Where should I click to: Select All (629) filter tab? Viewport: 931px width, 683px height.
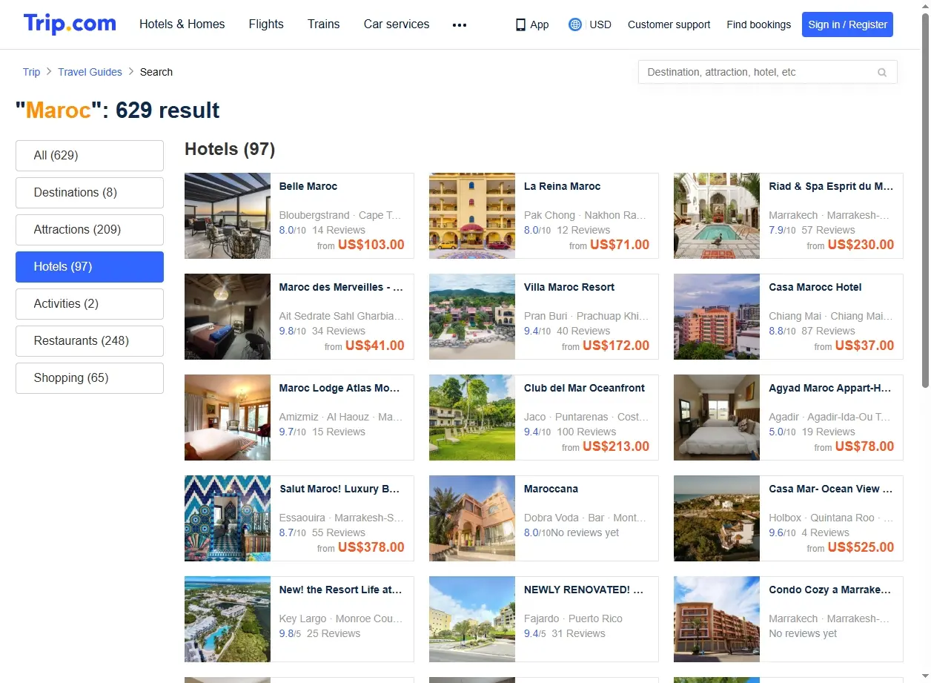point(90,156)
